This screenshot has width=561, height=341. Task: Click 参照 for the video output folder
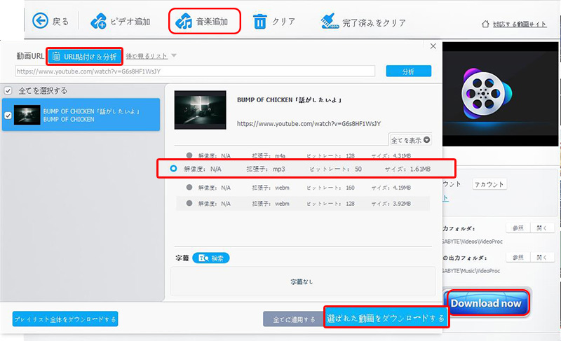tap(518, 228)
